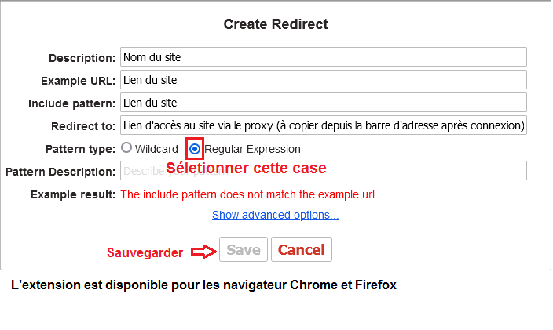Click the Pattern Description input field
The height and width of the screenshot is (330, 553).
click(324, 171)
